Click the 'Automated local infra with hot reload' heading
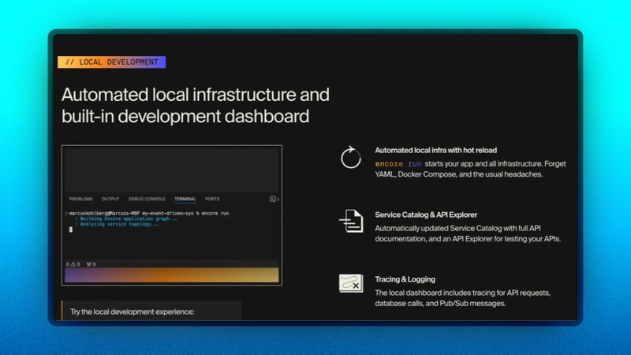 [436, 149]
